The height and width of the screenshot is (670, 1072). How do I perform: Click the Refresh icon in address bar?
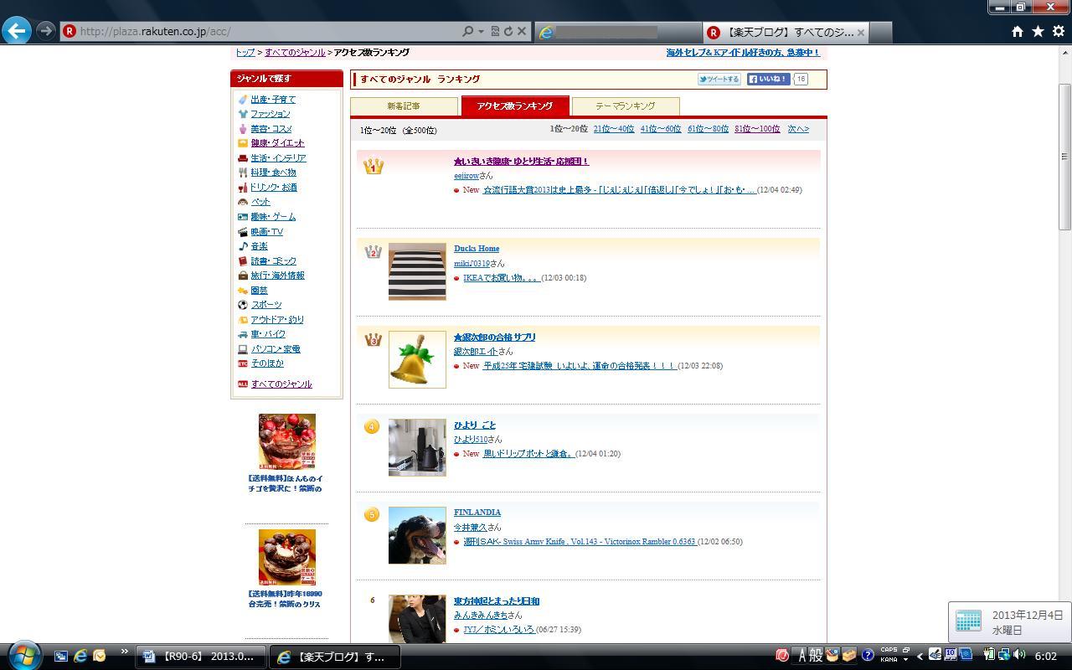tap(508, 31)
